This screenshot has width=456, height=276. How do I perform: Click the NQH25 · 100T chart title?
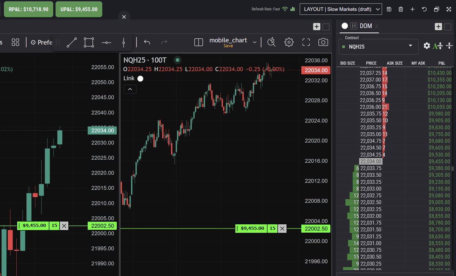point(145,60)
